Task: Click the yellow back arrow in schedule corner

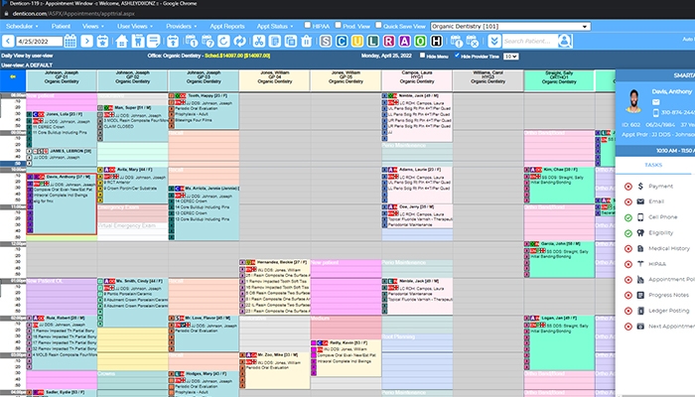Action: coord(13,76)
